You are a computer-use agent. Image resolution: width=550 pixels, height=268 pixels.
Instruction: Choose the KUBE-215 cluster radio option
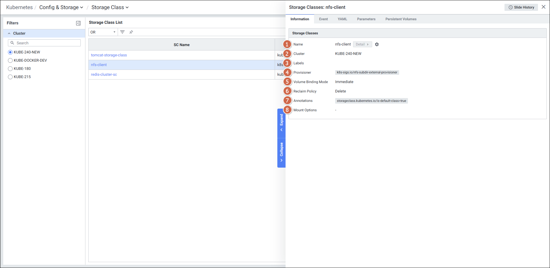coord(10,77)
